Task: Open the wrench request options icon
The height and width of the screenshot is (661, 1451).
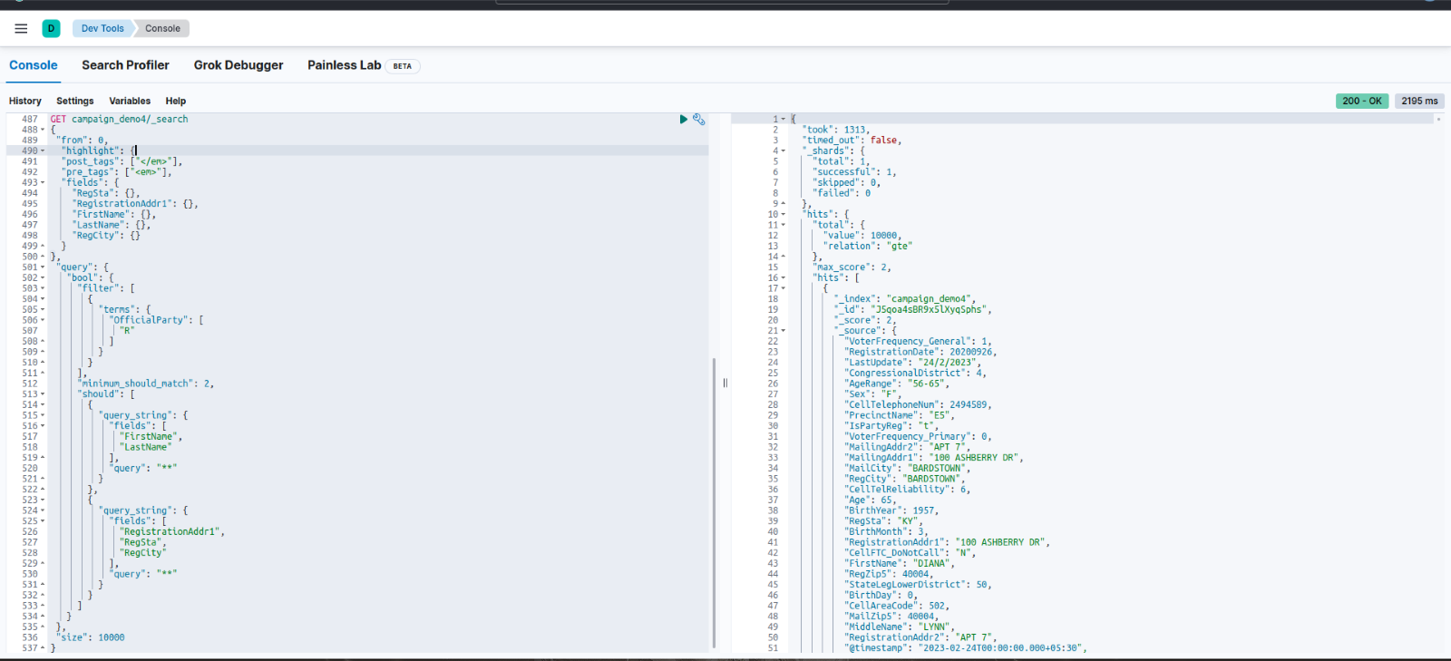Action: (698, 119)
